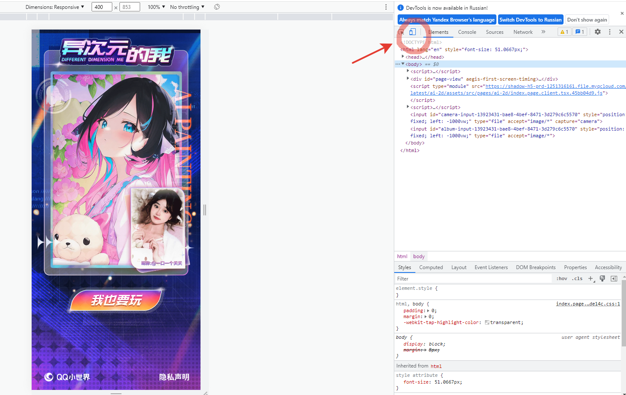Open the messages issue counter badge
Image resolution: width=626 pixels, height=395 pixels.
[580, 32]
